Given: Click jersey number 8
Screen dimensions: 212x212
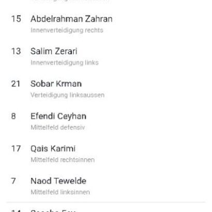Looking at the screenshot, I should (x=13, y=116).
